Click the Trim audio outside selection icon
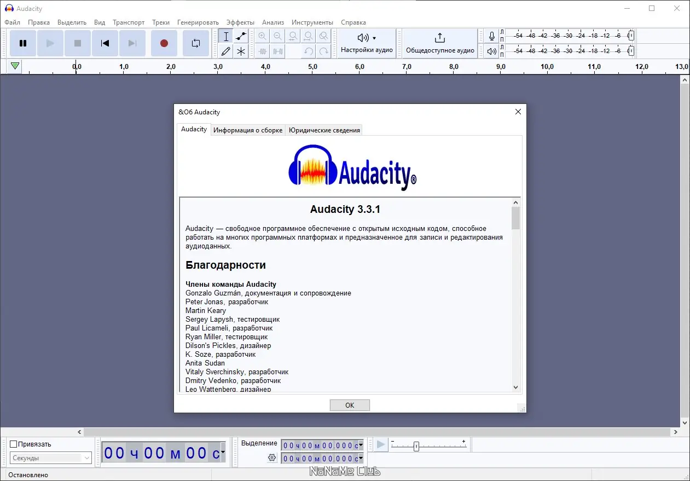The width and height of the screenshot is (690, 481). pos(263,51)
